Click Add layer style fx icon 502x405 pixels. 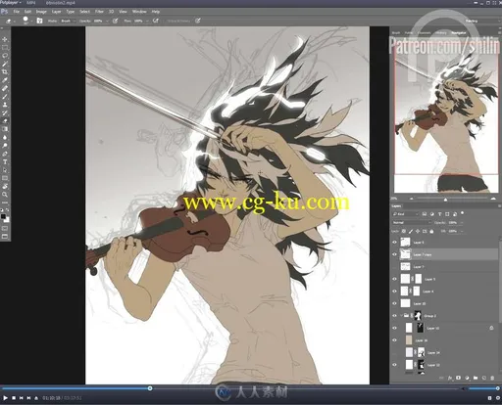(x=450, y=378)
